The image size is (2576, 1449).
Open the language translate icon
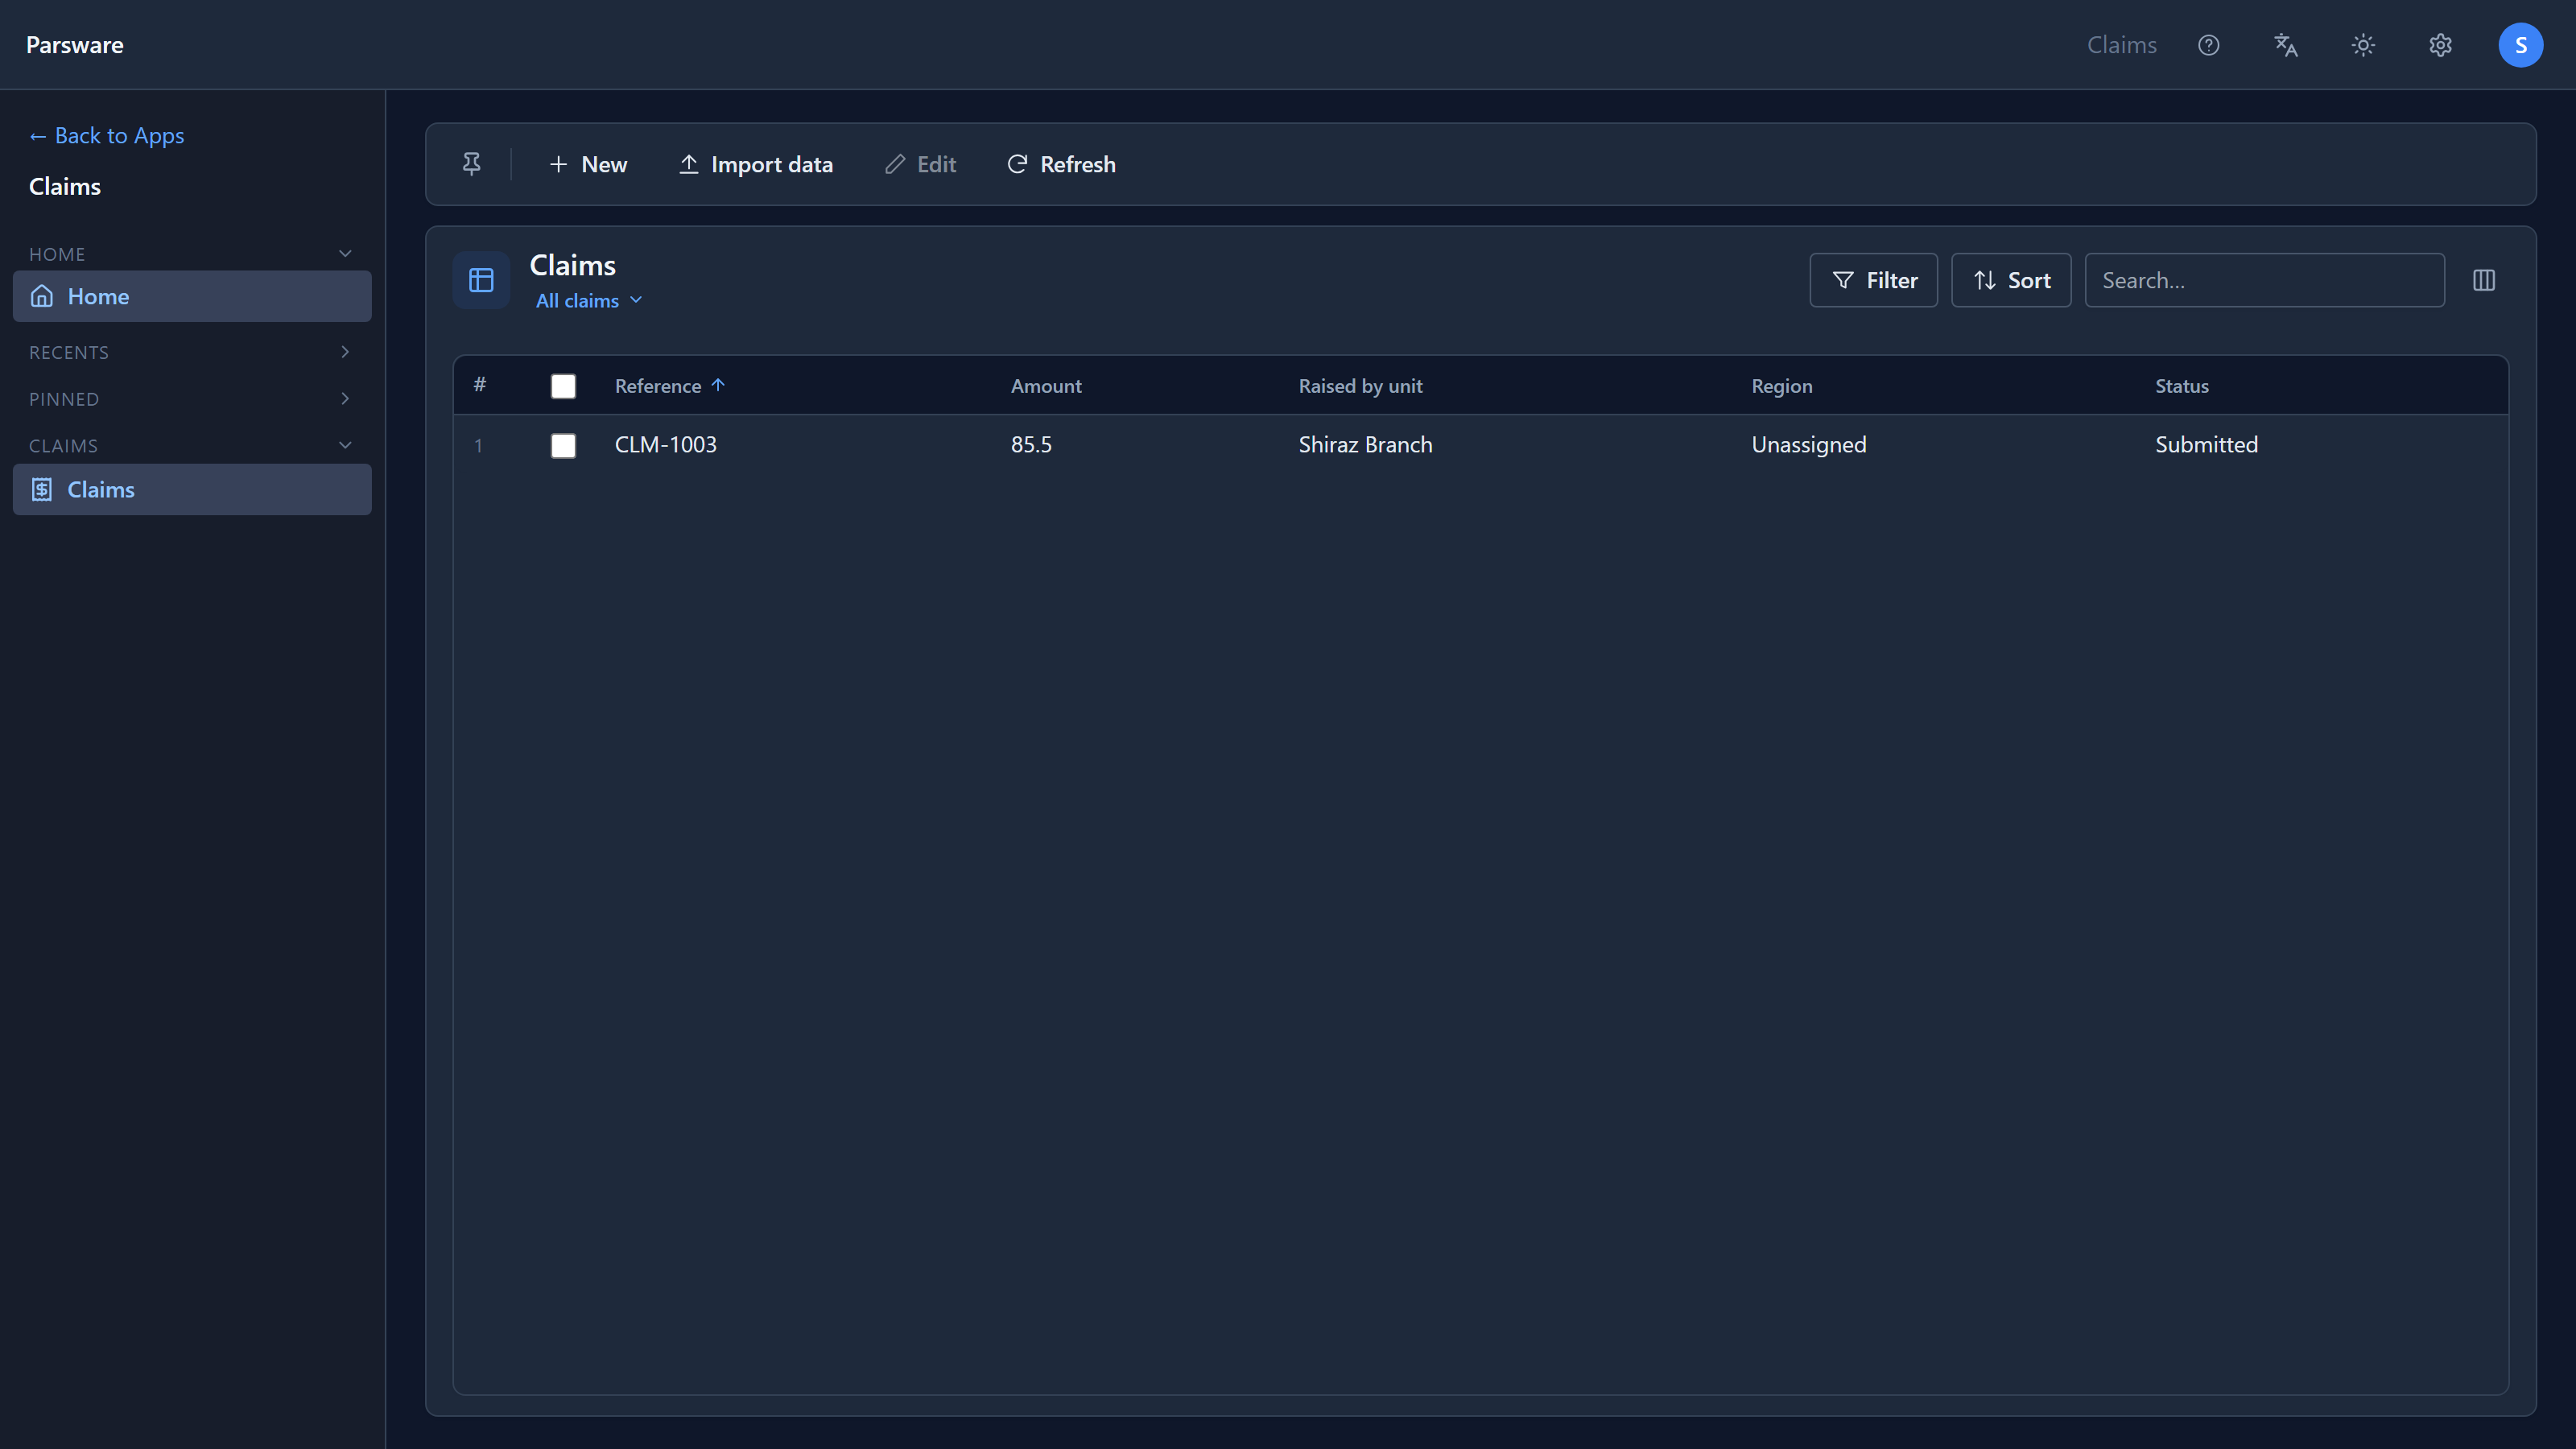(x=2286, y=45)
